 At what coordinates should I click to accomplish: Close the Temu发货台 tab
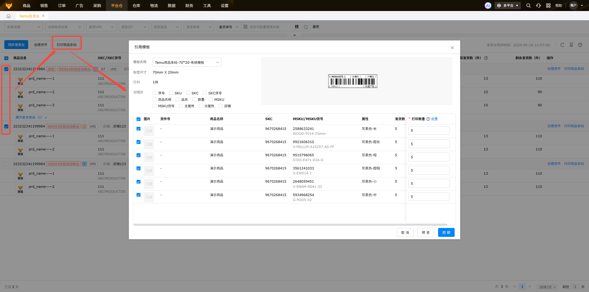point(43,16)
